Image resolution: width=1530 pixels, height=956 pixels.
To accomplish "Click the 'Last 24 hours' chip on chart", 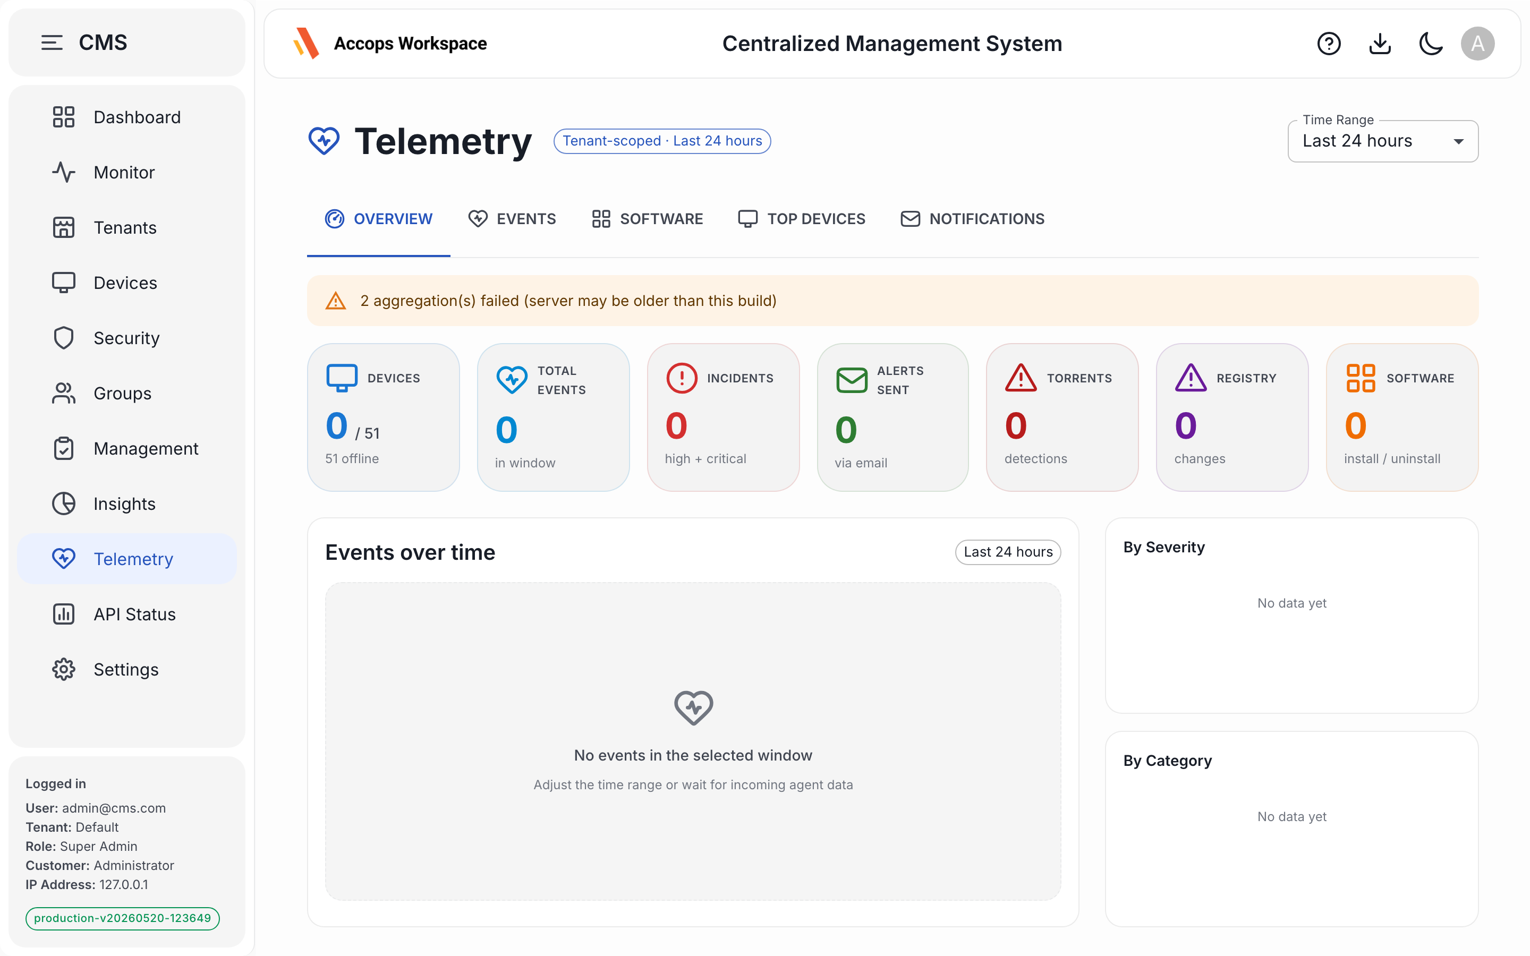I will tap(1008, 552).
